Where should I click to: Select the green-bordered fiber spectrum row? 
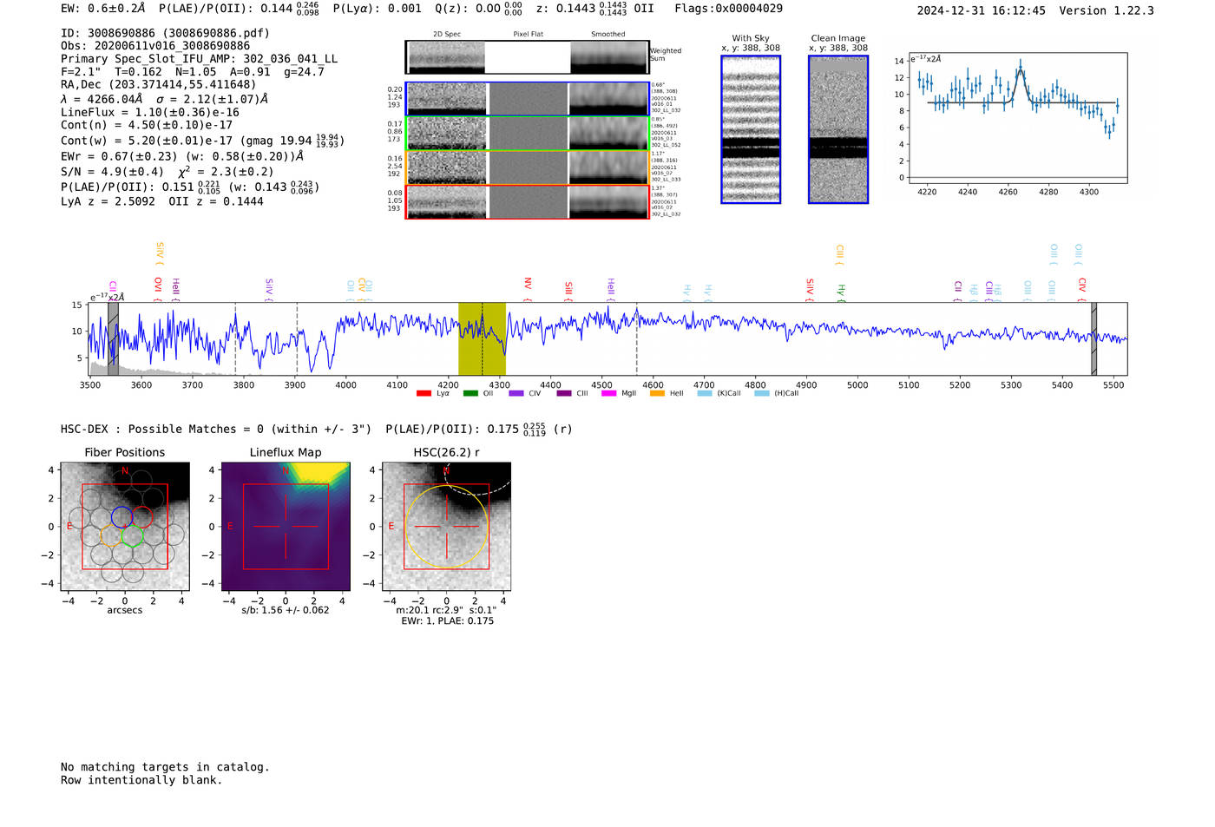(527, 133)
